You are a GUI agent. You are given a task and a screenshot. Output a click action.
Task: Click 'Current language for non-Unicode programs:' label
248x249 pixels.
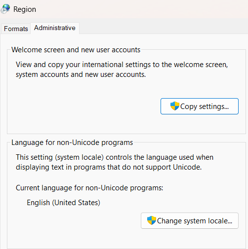pyautogui.click(x=89, y=188)
